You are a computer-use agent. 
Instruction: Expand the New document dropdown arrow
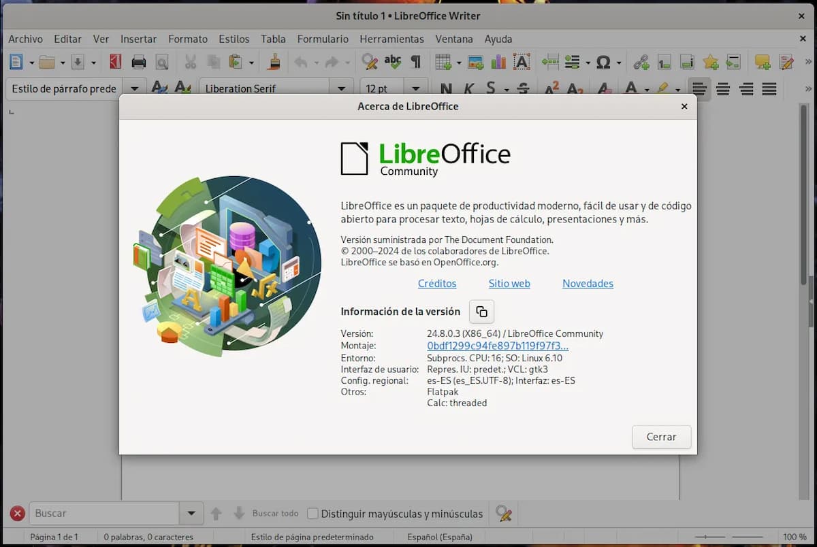pos(31,63)
